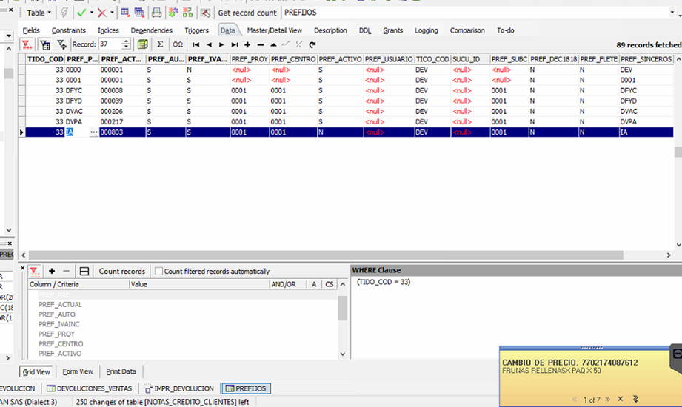Click the Record number input field
This screenshot has height=407, width=682.
coord(110,44)
